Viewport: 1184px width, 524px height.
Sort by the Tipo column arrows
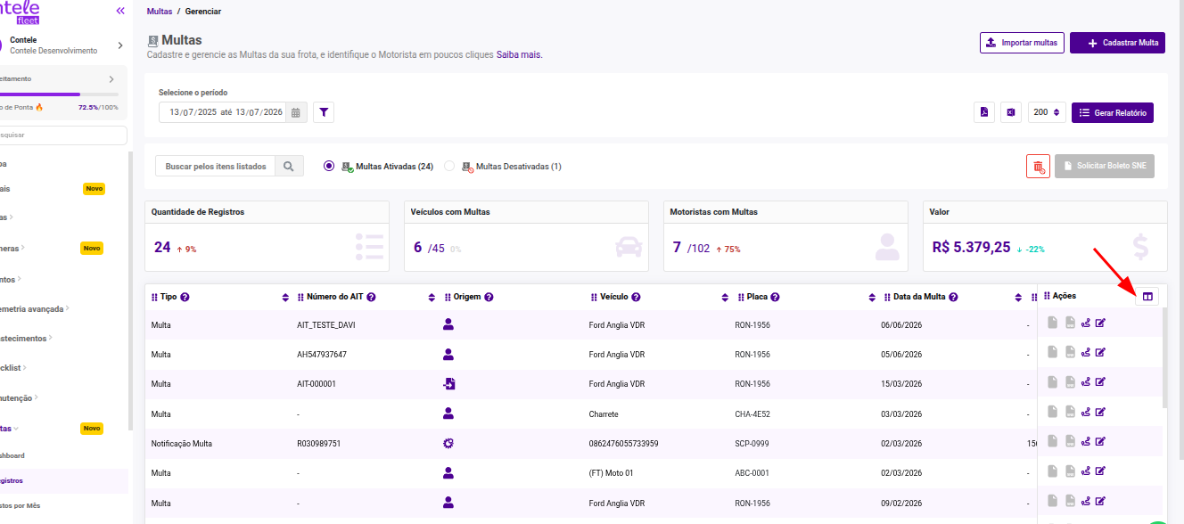pyautogui.click(x=285, y=297)
